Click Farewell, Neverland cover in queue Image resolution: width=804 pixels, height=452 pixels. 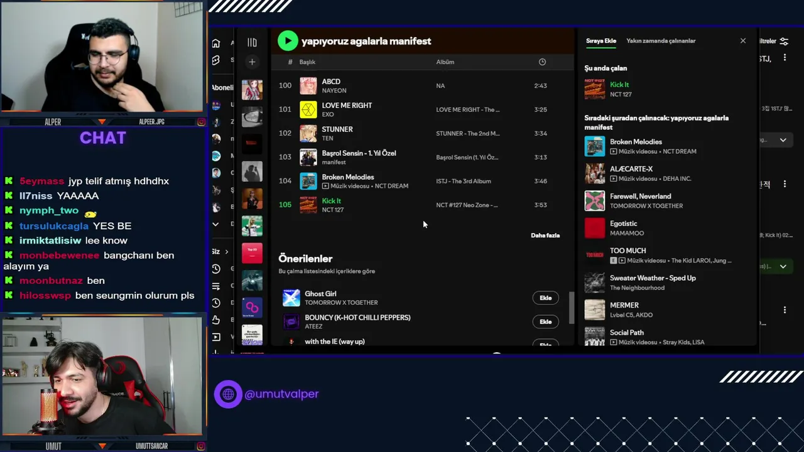595,201
